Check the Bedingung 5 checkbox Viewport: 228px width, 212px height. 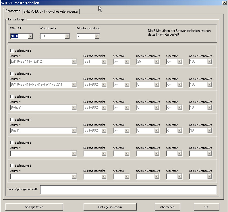click(12, 142)
